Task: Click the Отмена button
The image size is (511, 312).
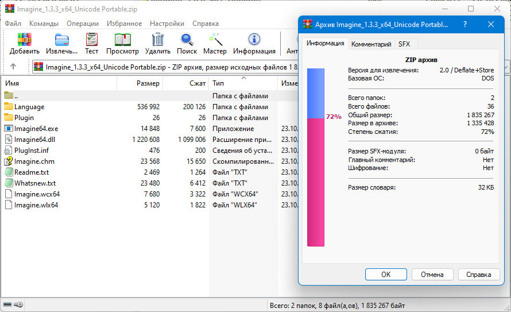Action: (432, 275)
